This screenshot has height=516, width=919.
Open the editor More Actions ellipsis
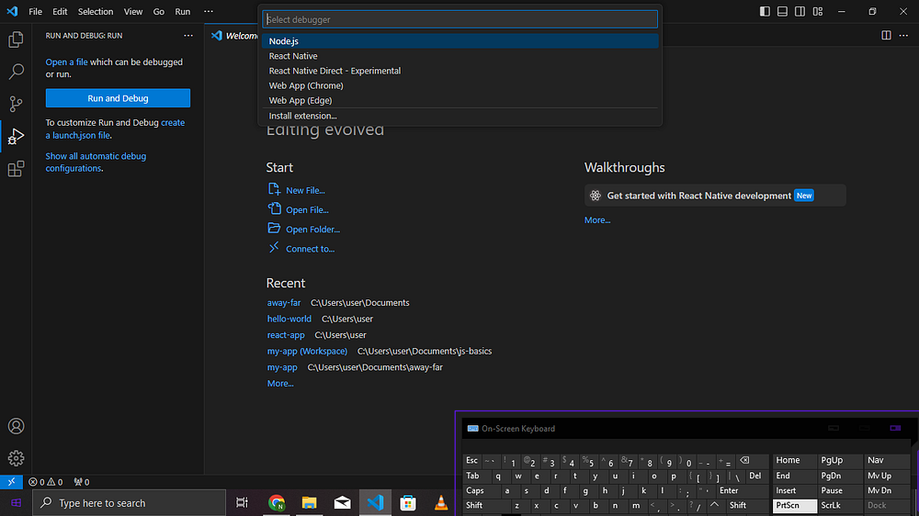(x=903, y=35)
